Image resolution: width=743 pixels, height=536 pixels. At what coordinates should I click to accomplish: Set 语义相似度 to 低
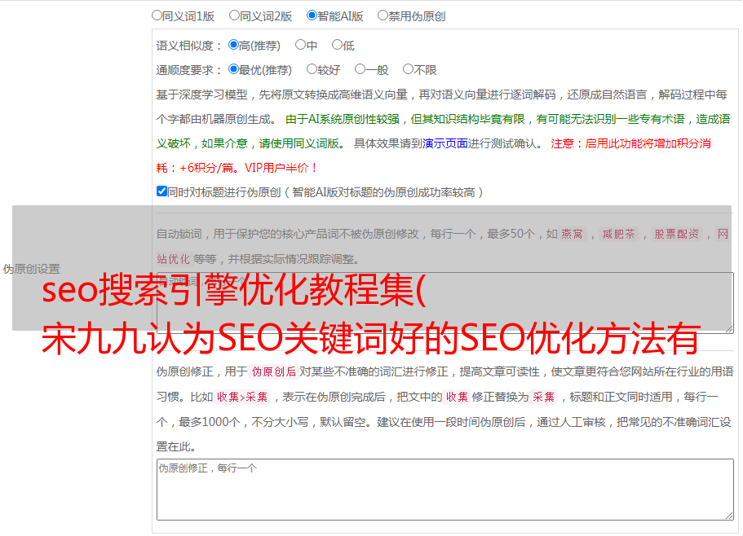click(x=338, y=46)
